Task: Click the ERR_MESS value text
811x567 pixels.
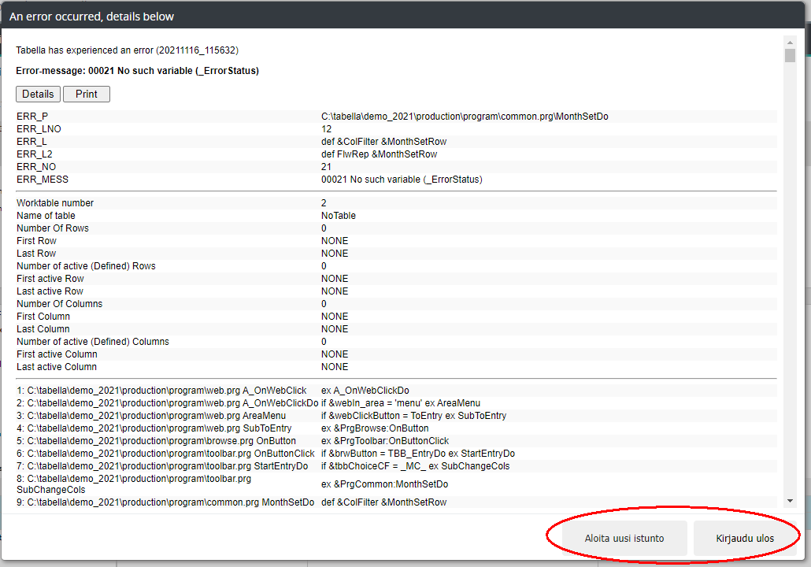Action: (402, 180)
